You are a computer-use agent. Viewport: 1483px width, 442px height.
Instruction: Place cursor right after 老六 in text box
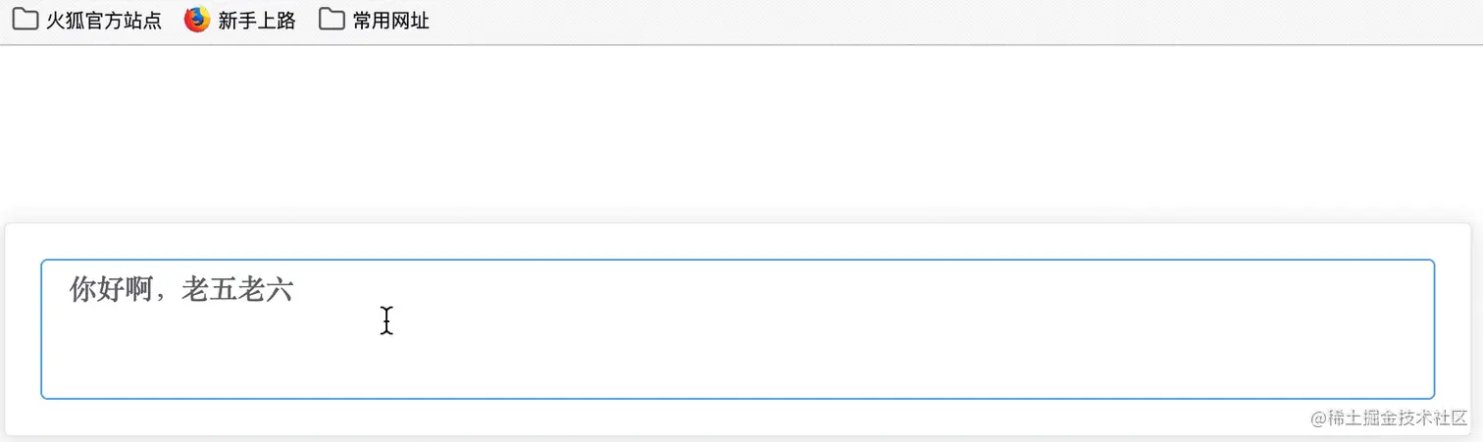click(294, 290)
